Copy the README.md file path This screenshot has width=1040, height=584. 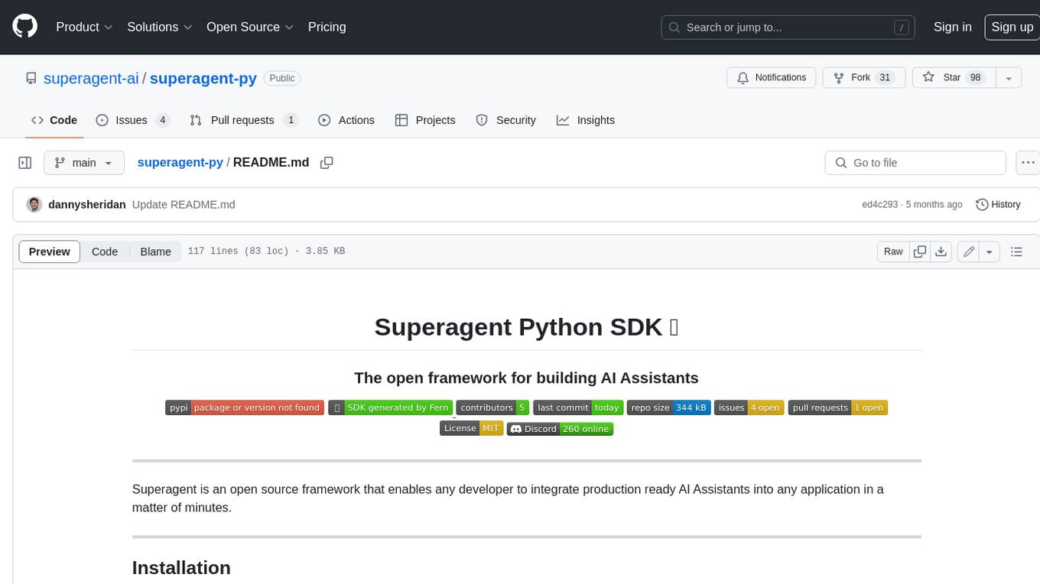click(x=327, y=163)
